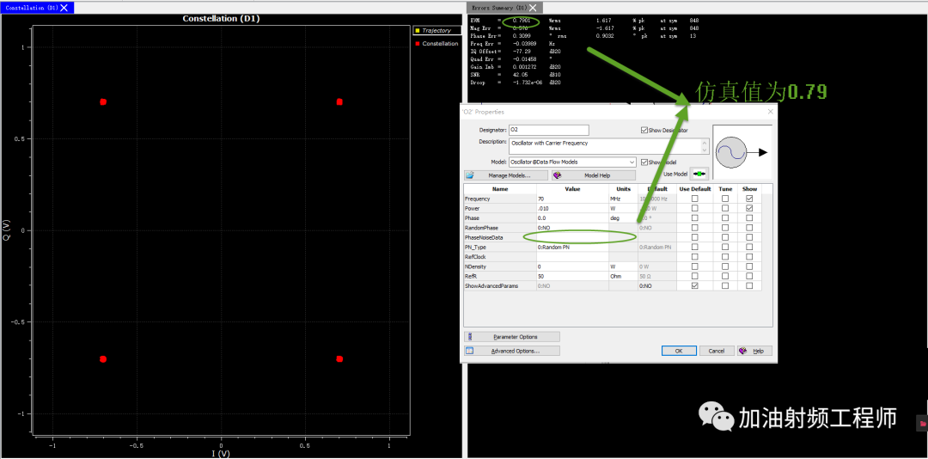928x459 pixels.
Task: Confirm properties with OK
Action: 678,351
